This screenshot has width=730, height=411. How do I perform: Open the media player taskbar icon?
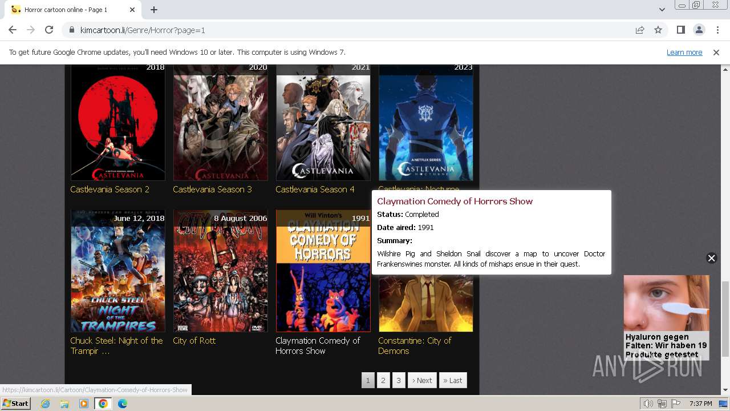pyautogui.click(x=84, y=404)
